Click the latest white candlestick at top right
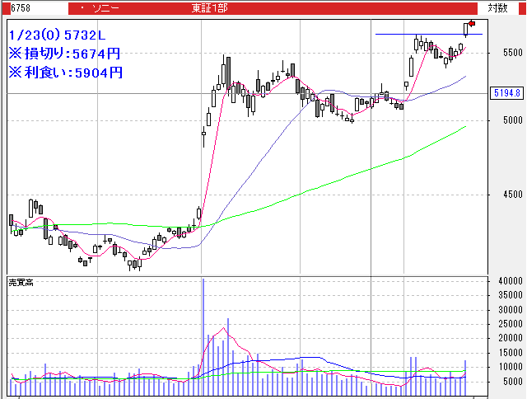This screenshot has height=399, width=527. [466, 29]
